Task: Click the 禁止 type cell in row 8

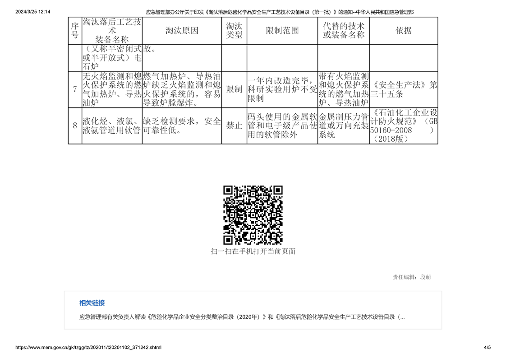Action: click(234, 126)
